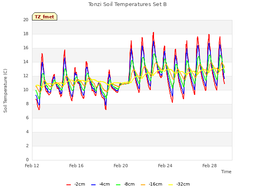The width and height of the screenshot is (256, 192).
Task: Click the TZ_fmet label badge
Action: pos(44,16)
